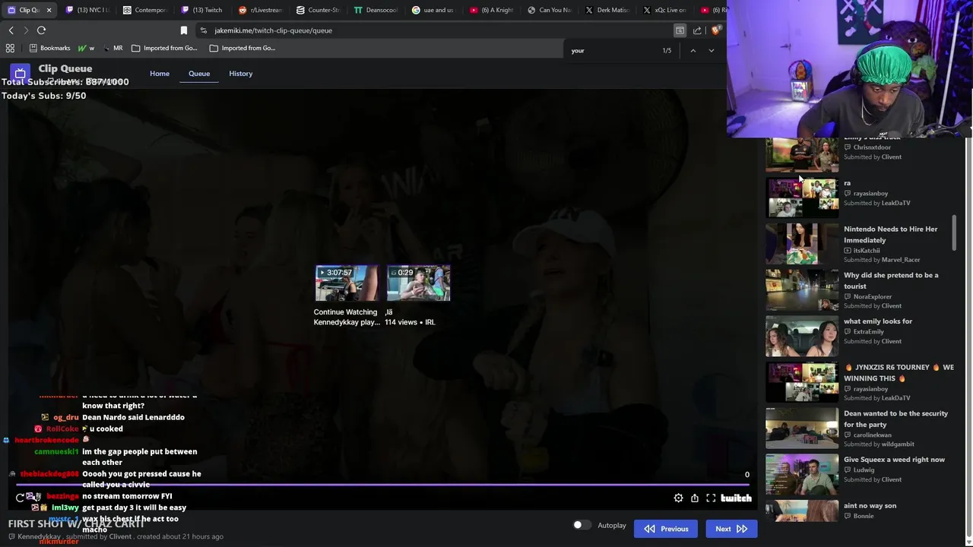Switch to the r/Livestream Reddit tab

coord(260,10)
